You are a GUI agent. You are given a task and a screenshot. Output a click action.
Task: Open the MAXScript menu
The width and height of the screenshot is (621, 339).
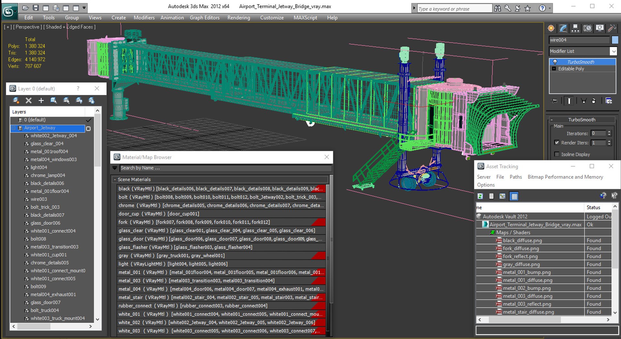pyautogui.click(x=305, y=18)
